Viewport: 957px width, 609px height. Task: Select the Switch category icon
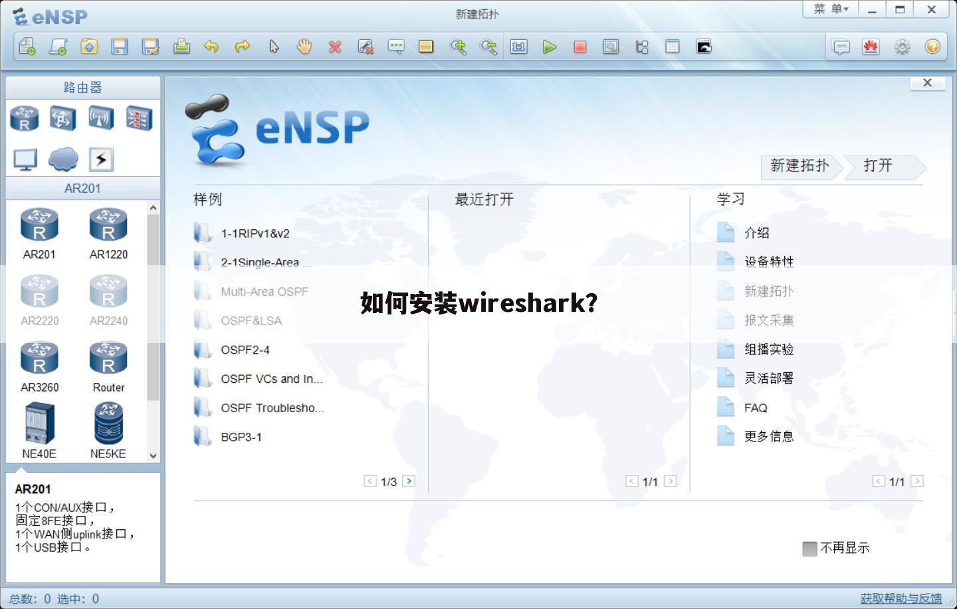click(x=63, y=119)
